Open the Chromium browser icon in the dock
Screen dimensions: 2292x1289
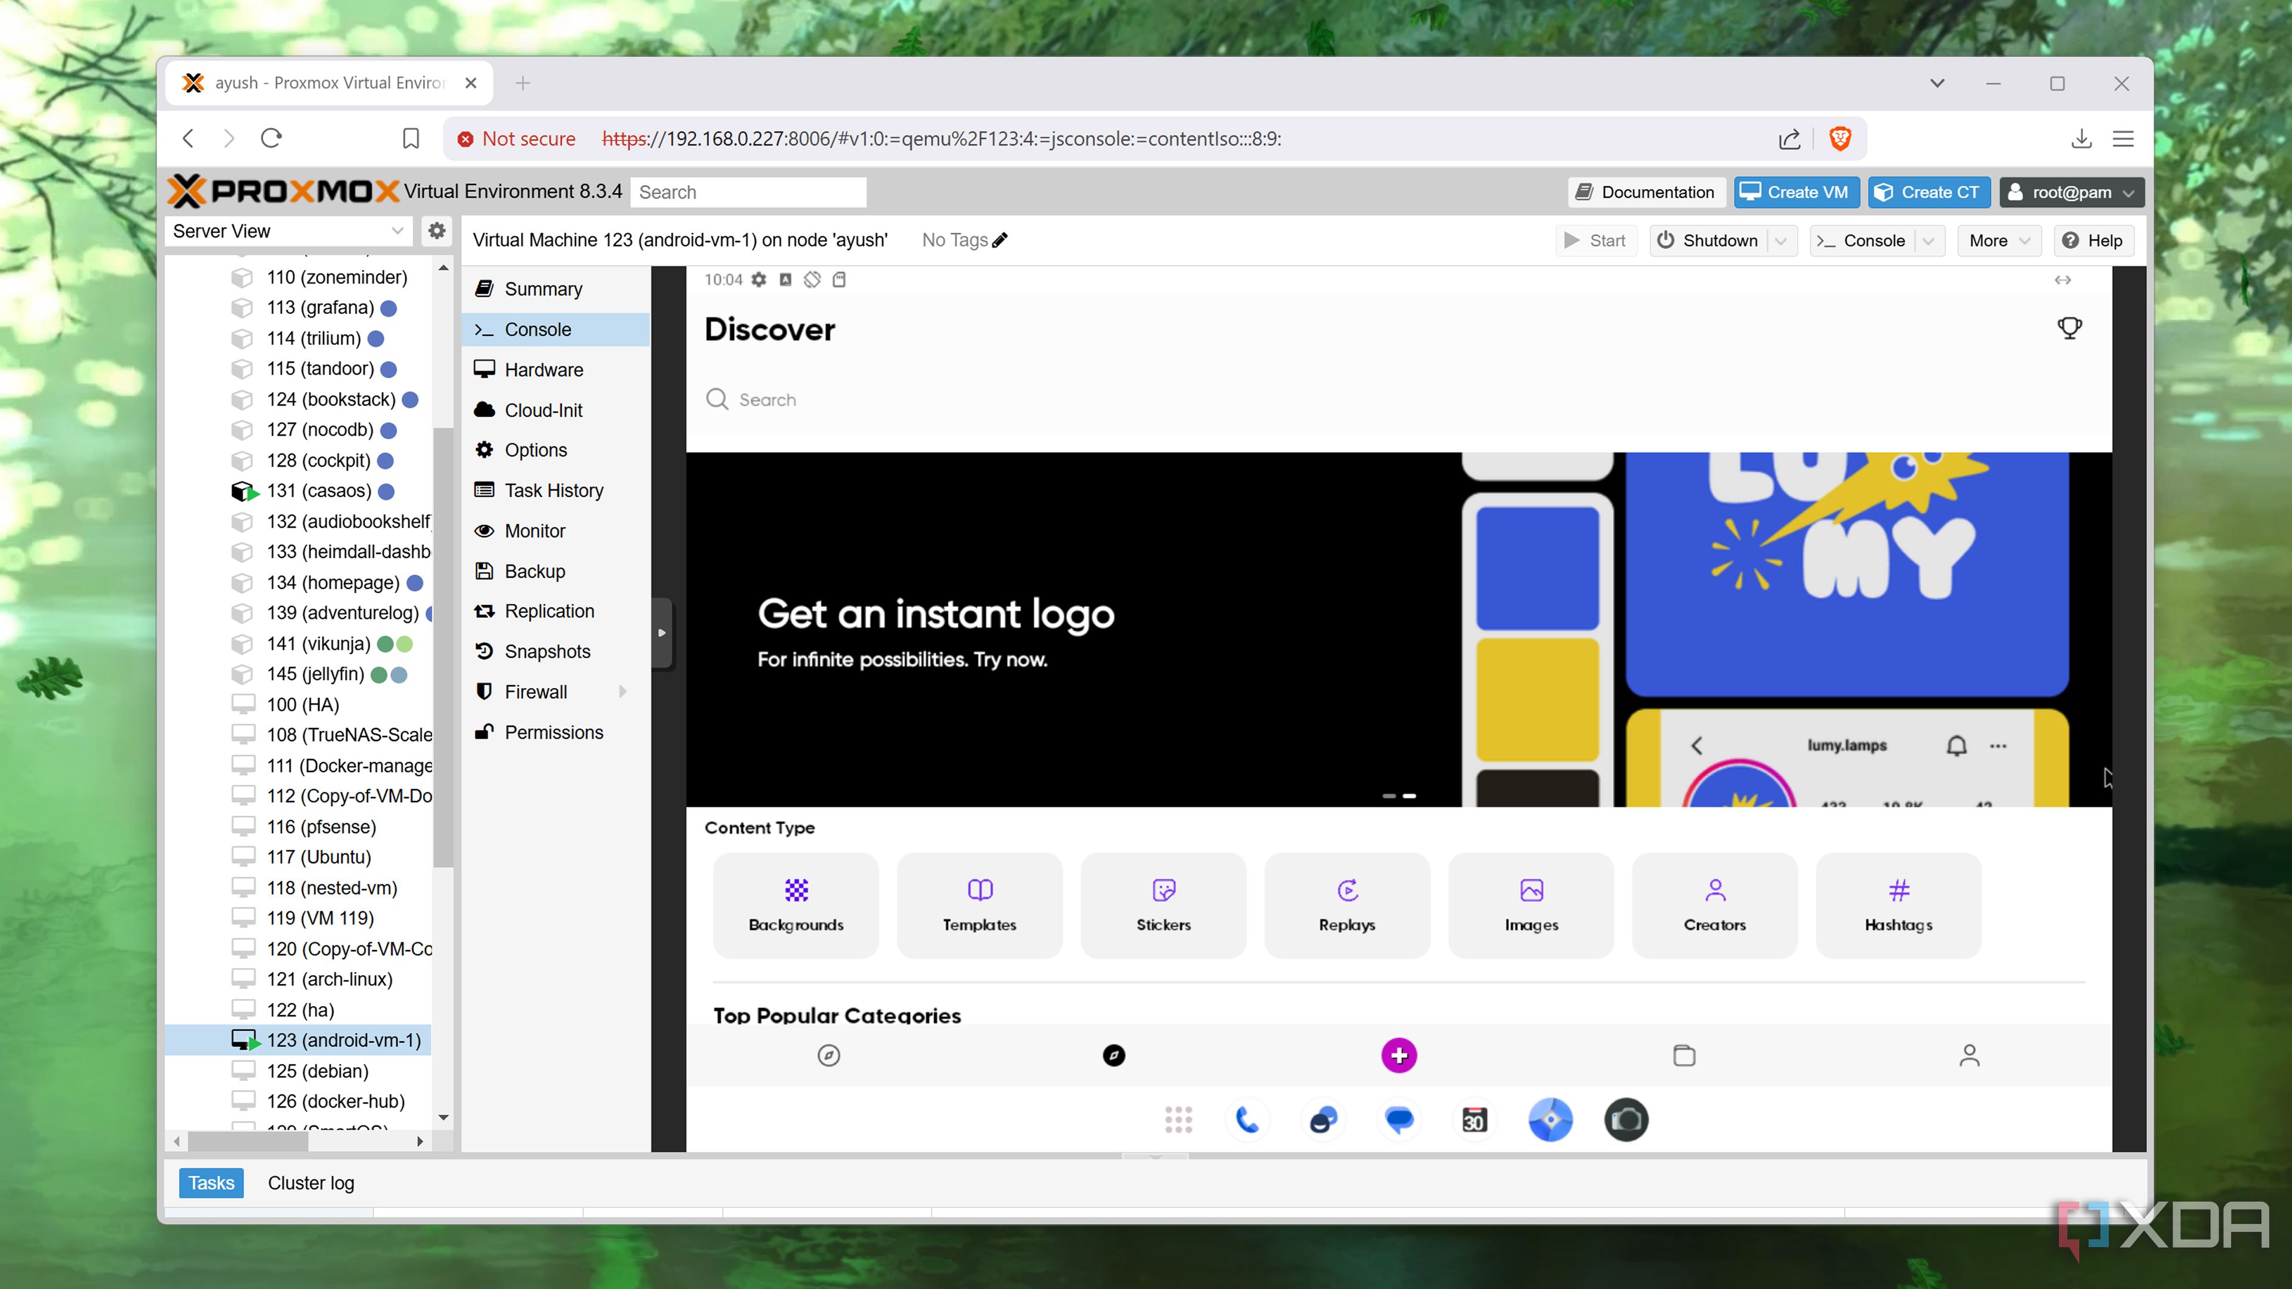coord(1550,1120)
